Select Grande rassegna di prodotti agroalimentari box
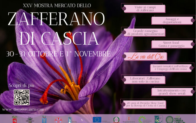The image size is (196, 123). pos(145,32)
